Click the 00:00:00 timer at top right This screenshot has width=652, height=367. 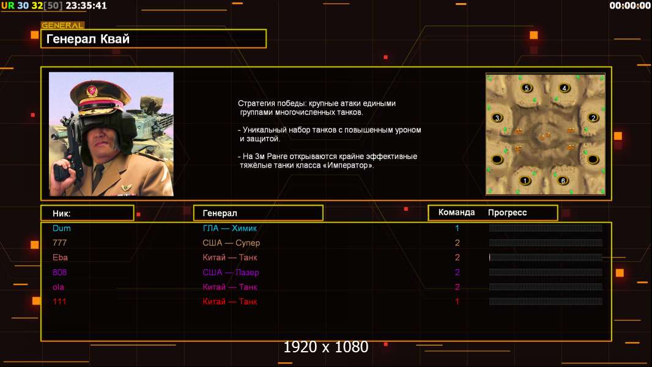point(629,6)
